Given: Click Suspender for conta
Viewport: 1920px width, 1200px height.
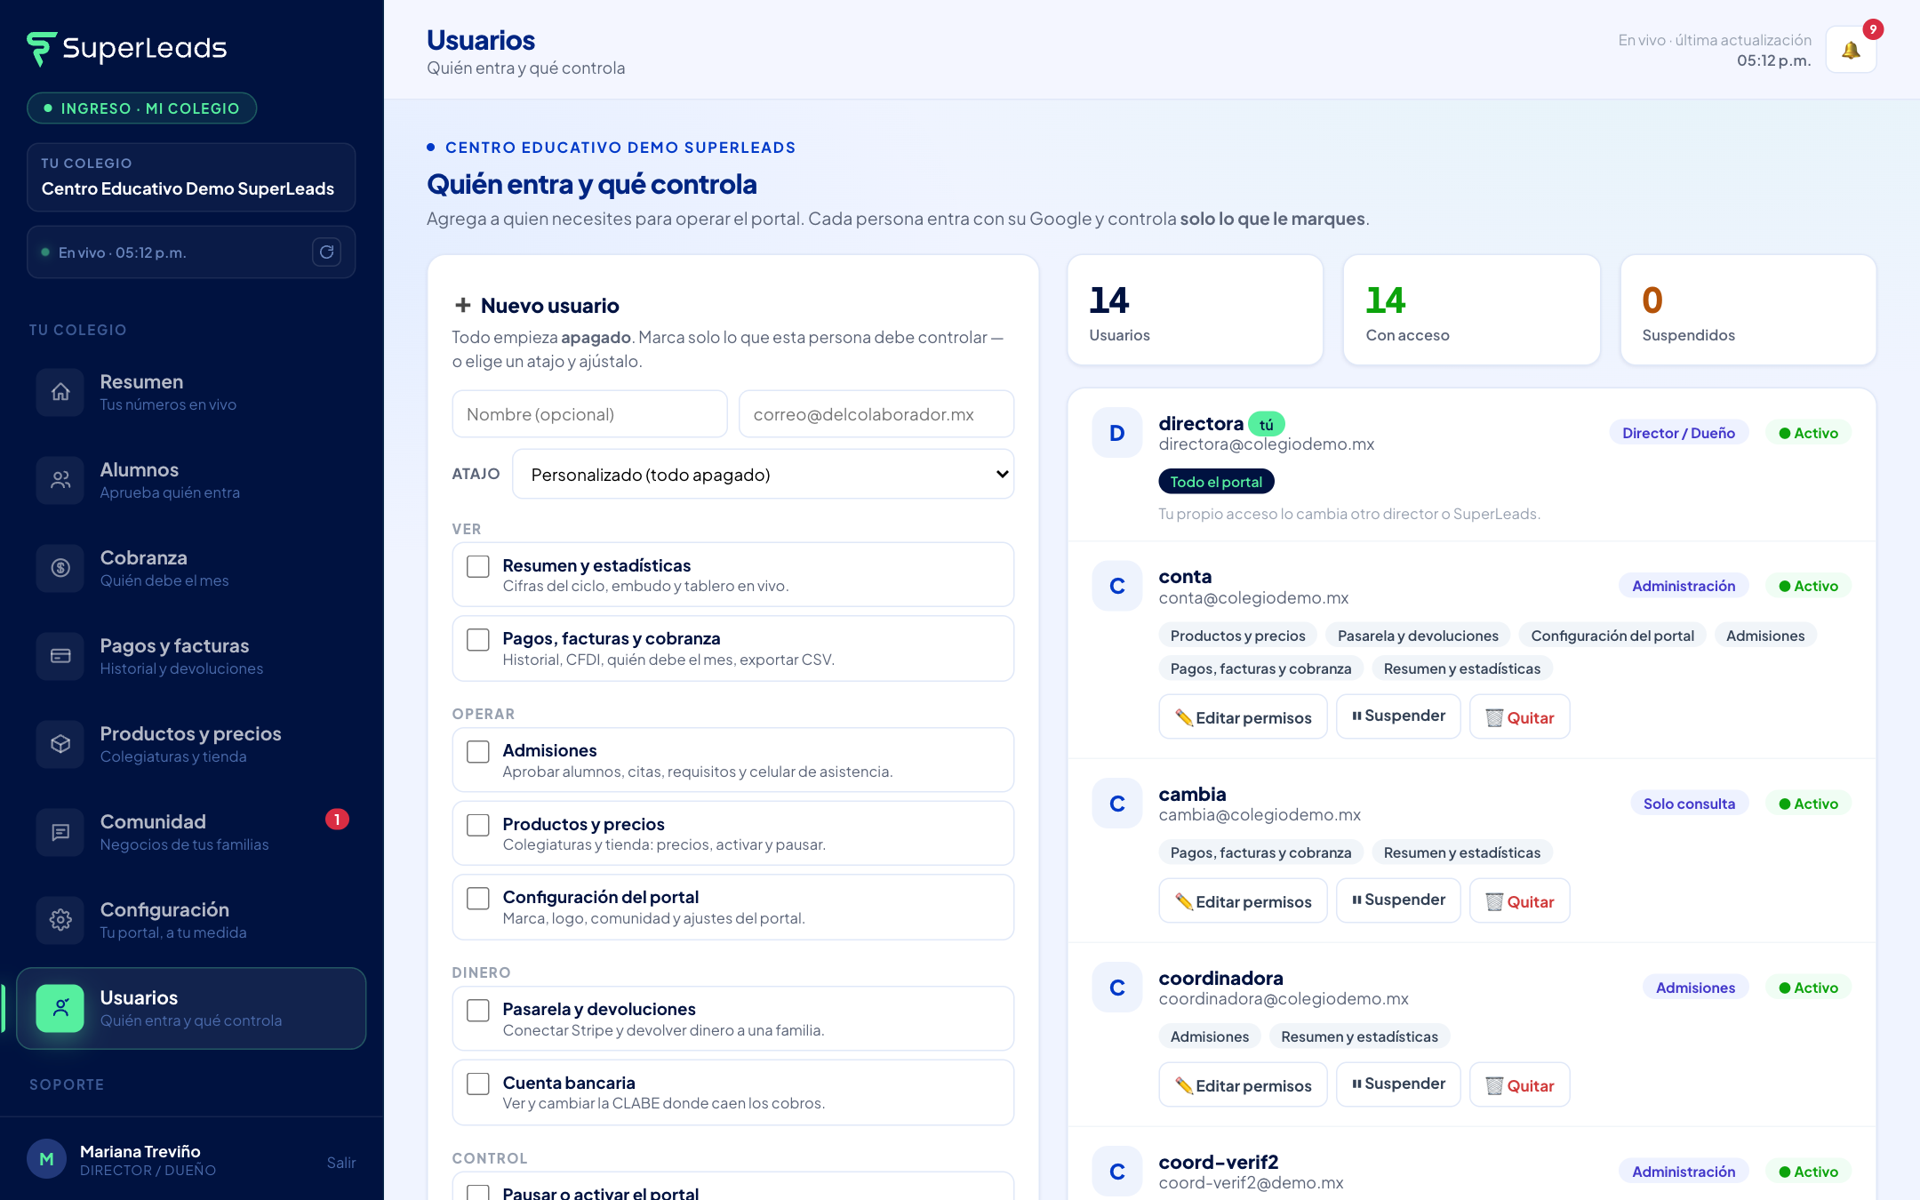Looking at the screenshot, I should [x=1398, y=716].
